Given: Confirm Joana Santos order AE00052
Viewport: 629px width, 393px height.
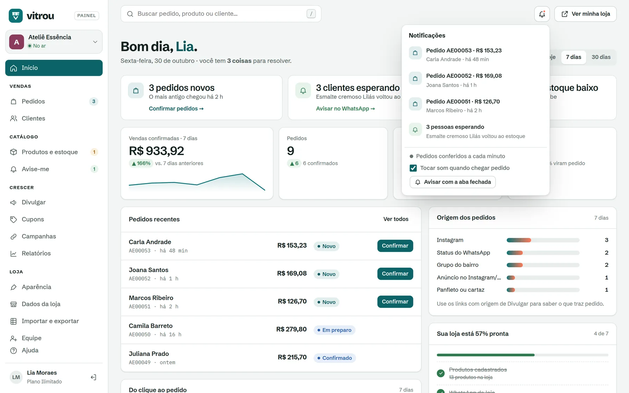Looking at the screenshot, I should pyautogui.click(x=395, y=274).
